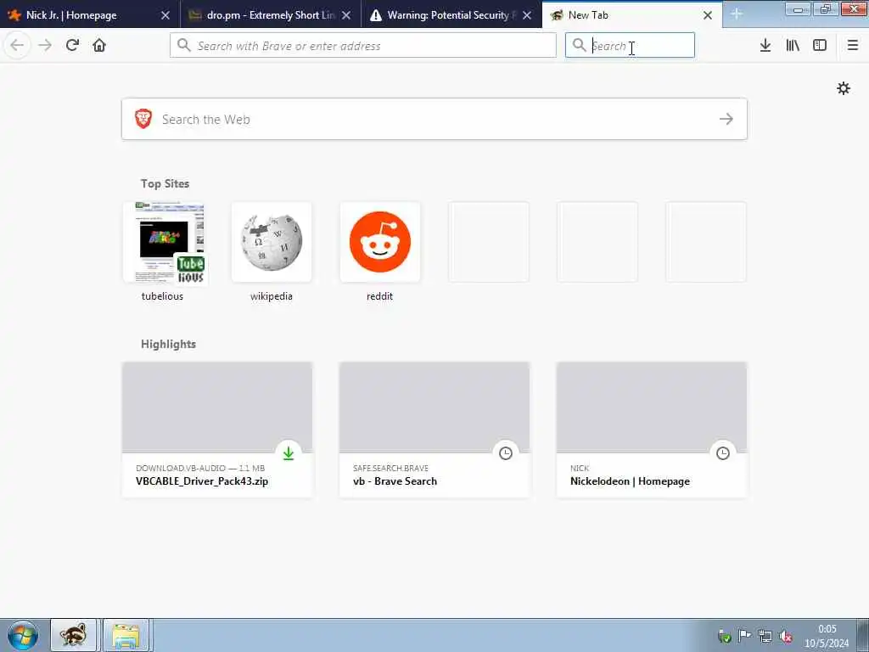Click raccoon browser icon on taskbar
Viewport: 869px width, 652px height.
click(x=74, y=635)
